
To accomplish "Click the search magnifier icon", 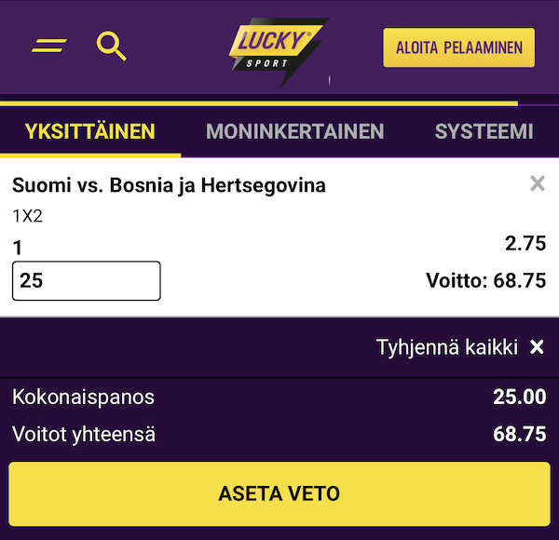I will [x=112, y=46].
